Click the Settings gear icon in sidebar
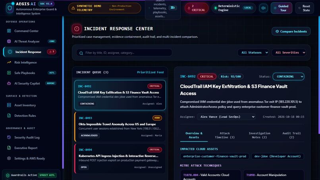320x180 pixels. click(9, 158)
